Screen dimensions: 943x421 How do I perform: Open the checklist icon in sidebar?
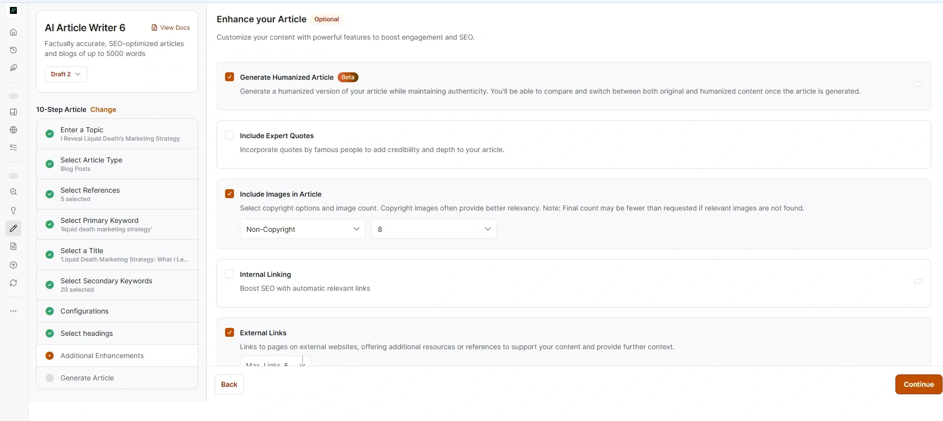pyautogui.click(x=13, y=148)
